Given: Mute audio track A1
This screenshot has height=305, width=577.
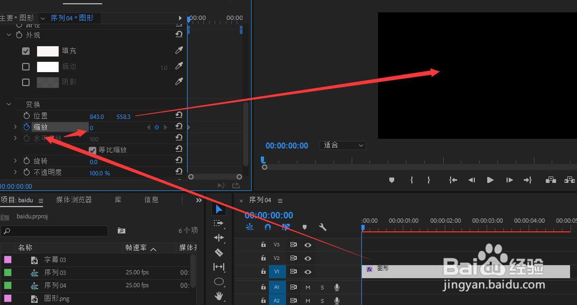Looking at the screenshot, I should (x=308, y=287).
